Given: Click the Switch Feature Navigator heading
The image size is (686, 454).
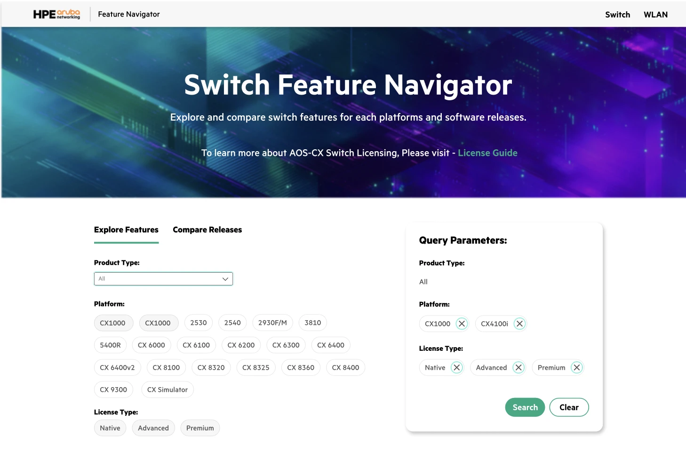Looking at the screenshot, I should coord(348,85).
